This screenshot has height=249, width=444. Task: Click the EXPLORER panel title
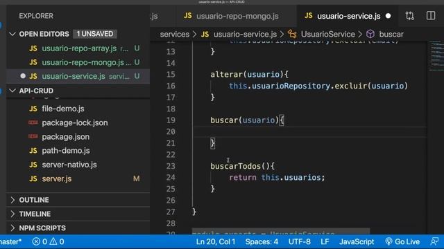(36, 16)
